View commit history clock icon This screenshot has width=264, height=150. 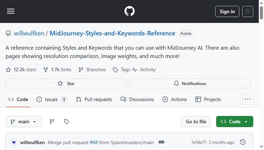pos(243,142)
